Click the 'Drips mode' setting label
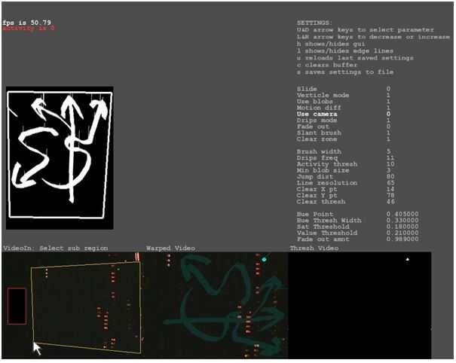The width and height of the screenshot is (456, 363). click(x=317, y=120)
